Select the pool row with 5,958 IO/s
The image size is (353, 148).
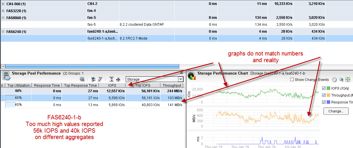[92, 105]
